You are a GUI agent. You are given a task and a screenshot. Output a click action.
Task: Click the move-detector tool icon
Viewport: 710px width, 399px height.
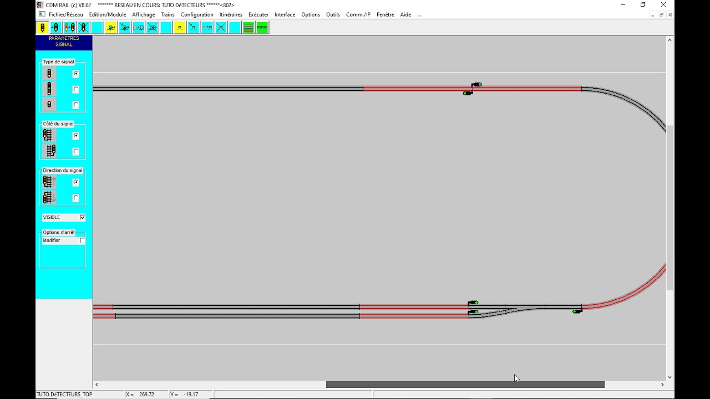[194, 27]
